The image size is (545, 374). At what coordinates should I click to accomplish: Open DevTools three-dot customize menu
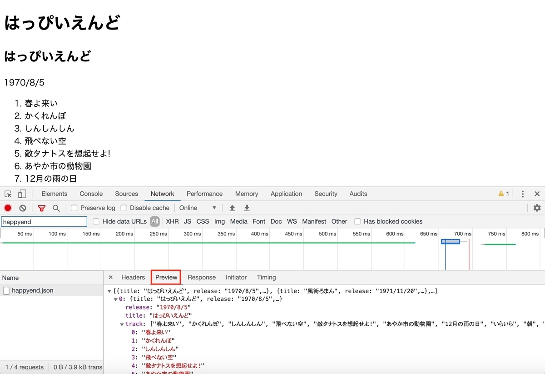point(523,194)
